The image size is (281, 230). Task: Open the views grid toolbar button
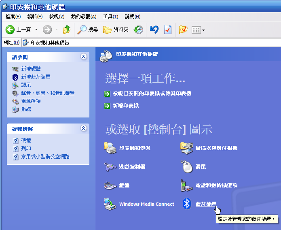tap(196, 30)
